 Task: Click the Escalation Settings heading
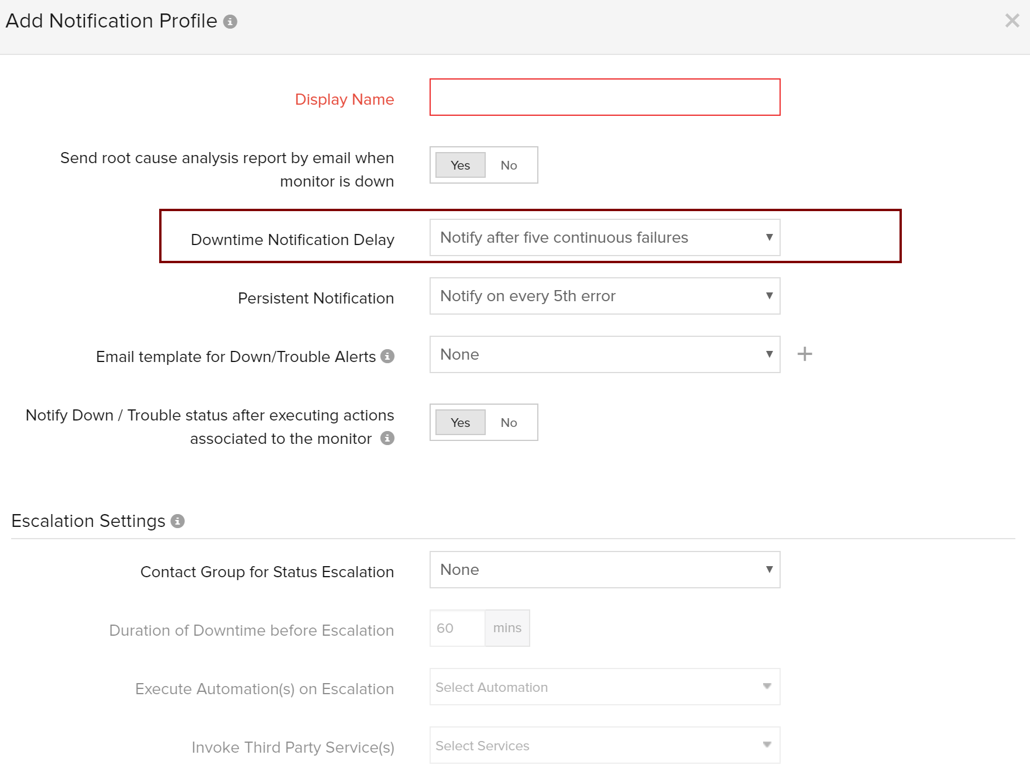pos(88,521)
